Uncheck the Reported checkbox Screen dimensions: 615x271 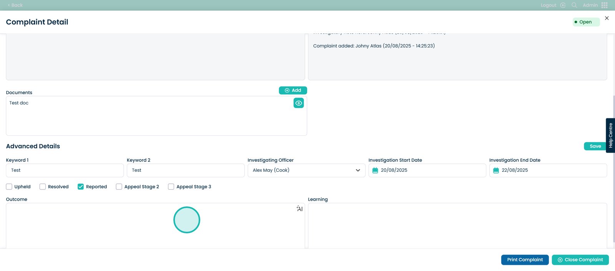[81, 187]
